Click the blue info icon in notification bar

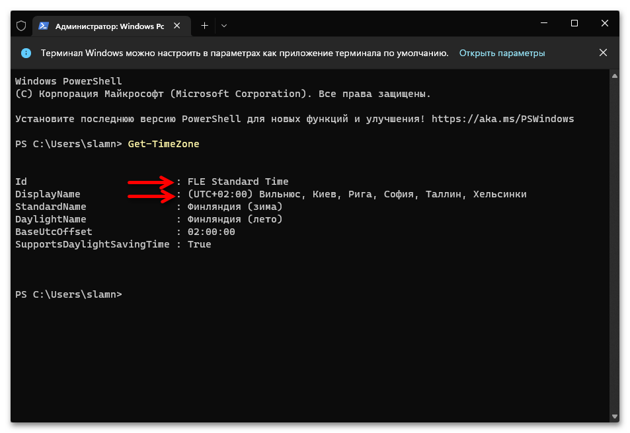tap(26, 53)
